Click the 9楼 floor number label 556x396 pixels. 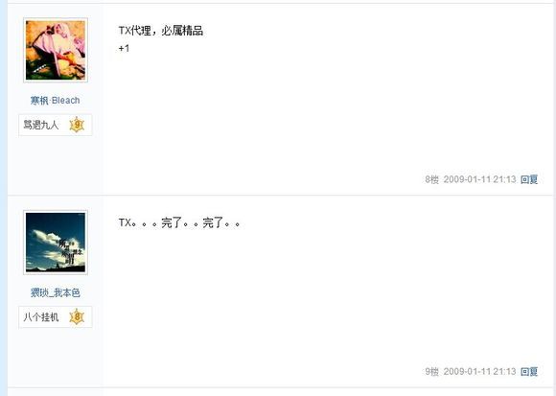tap(431, 371)
